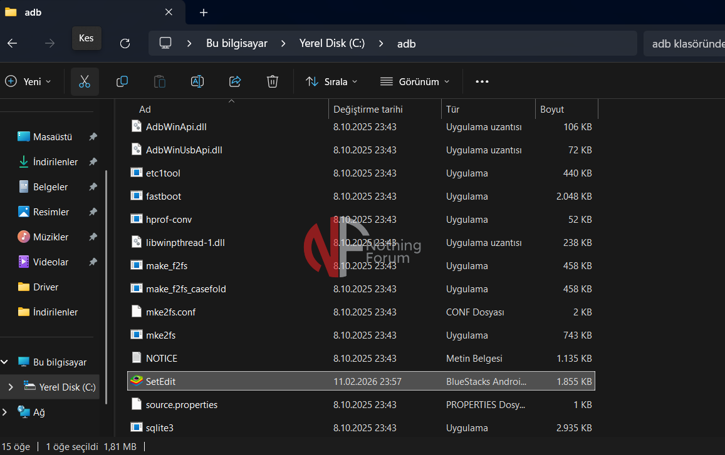The height and width of the screenshot is (455, 725).
Task: Open the Görünüm view dropdown
Action: pos(415,81)
